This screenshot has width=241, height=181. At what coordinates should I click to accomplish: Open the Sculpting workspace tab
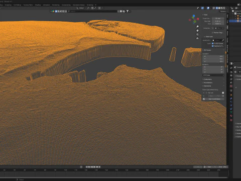coord(8,5)
